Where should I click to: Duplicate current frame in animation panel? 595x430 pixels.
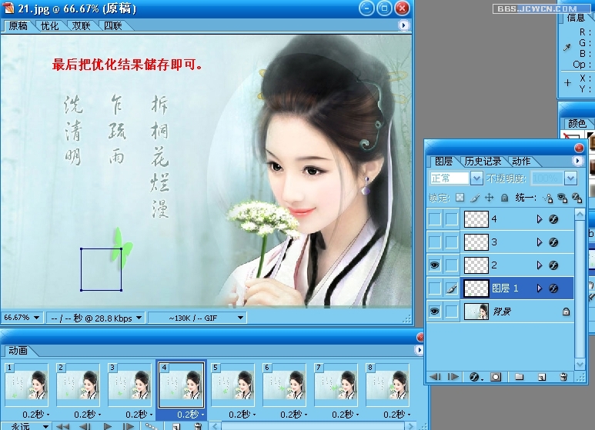click(x=175, y=427)
